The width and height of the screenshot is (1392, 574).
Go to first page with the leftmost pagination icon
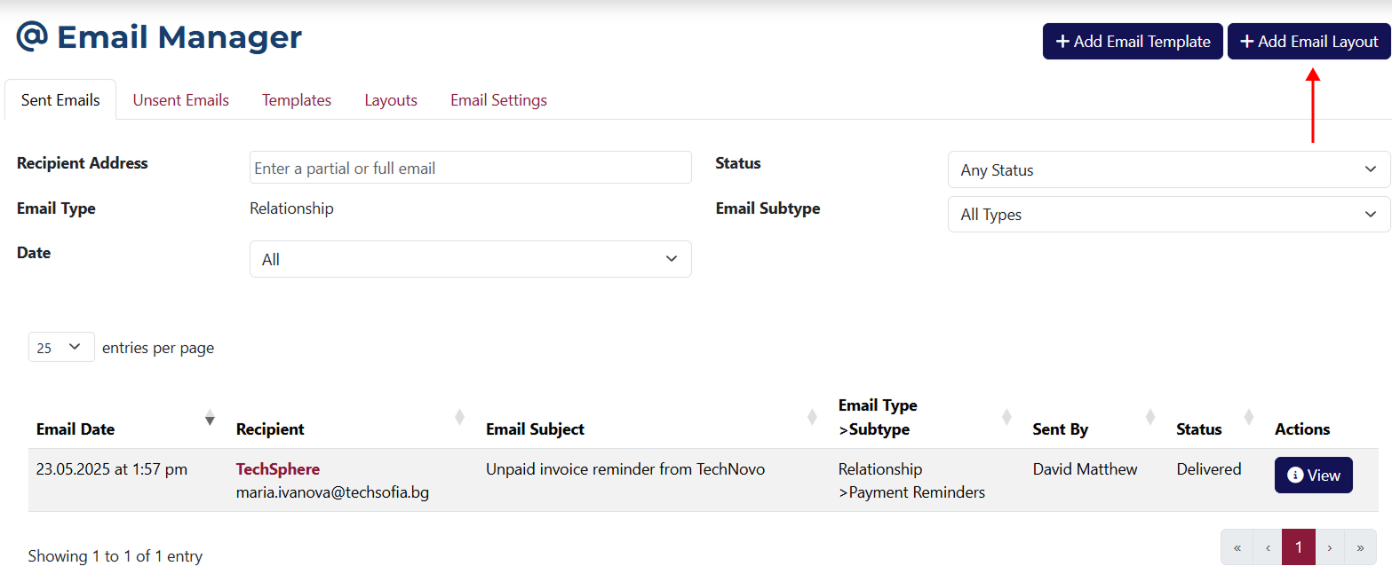coord(1237,546)
